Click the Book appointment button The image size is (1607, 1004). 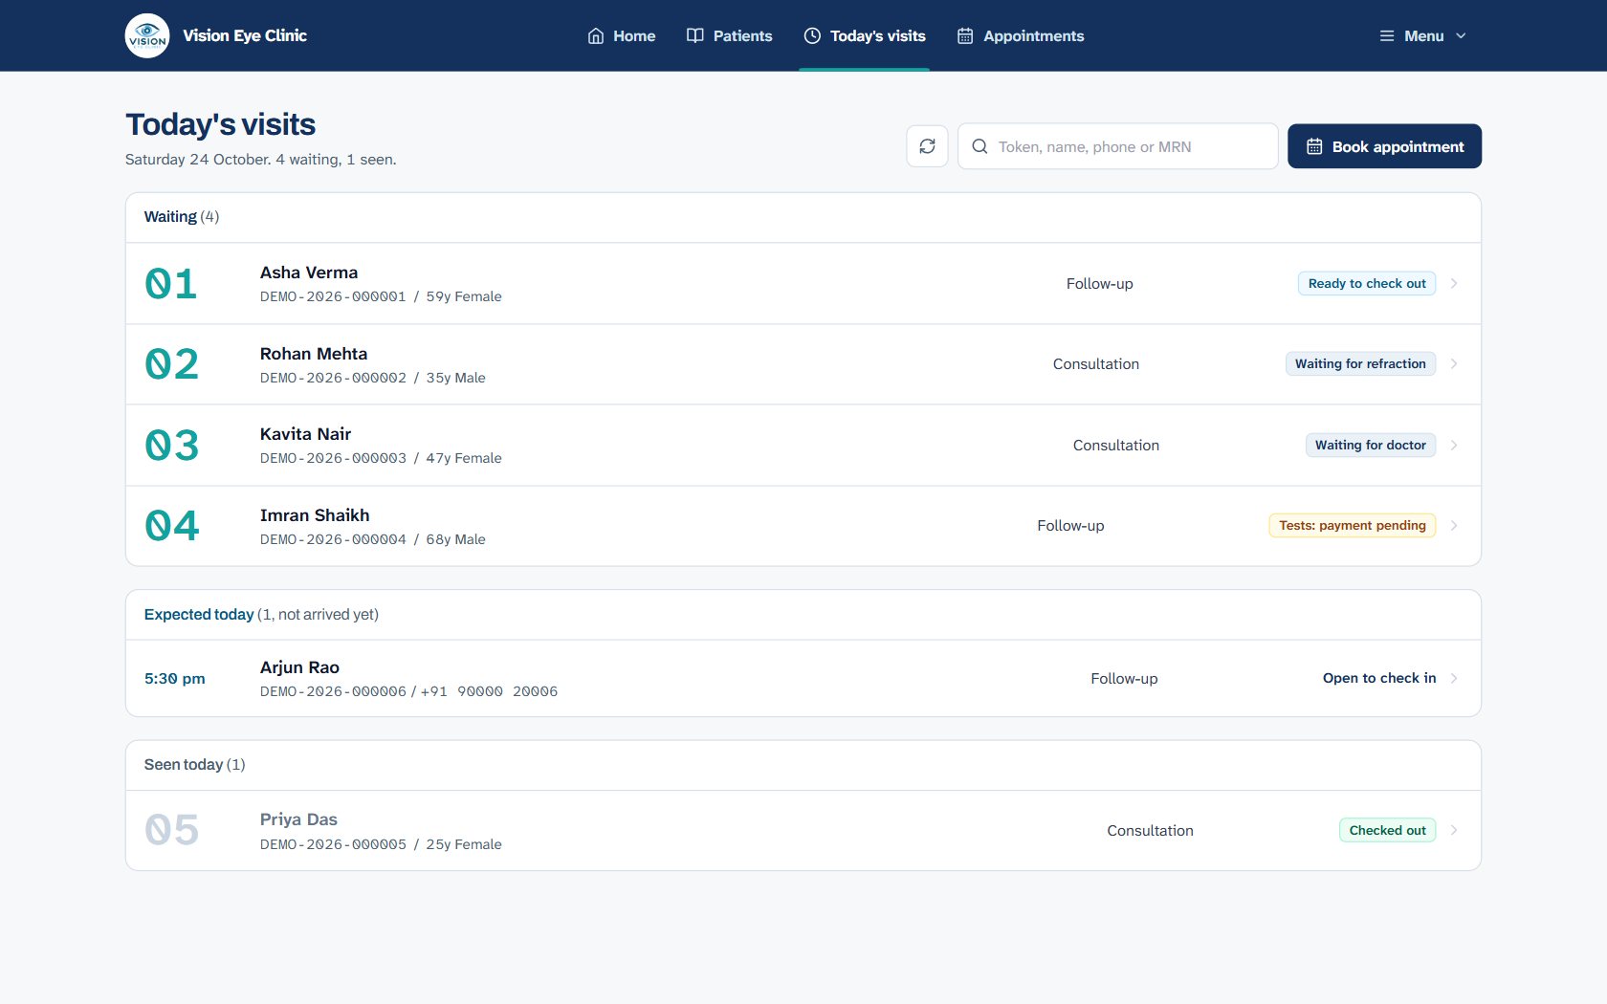pos(1384,146)
